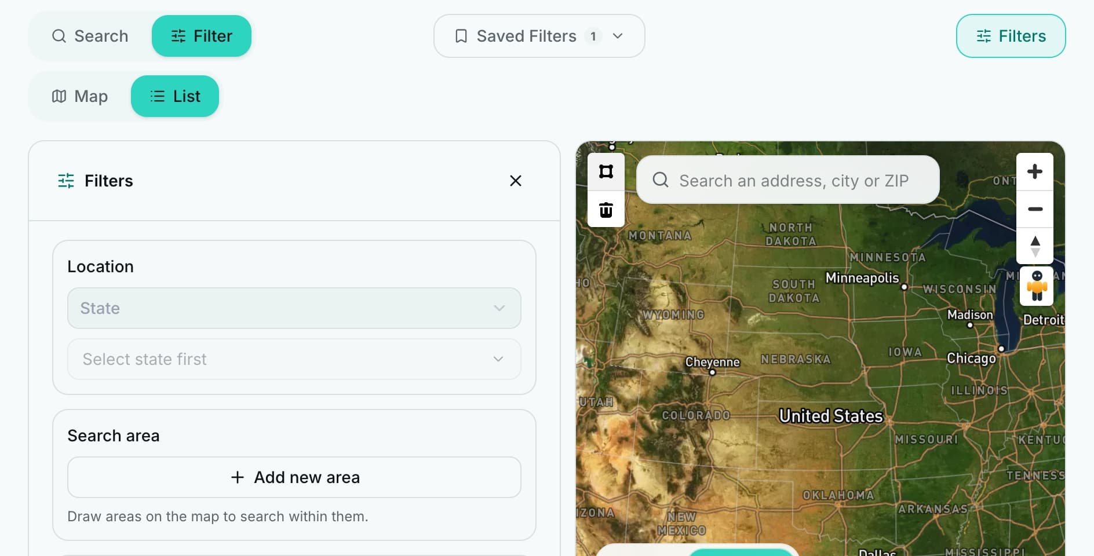Click the WISCONSIN label on map
This screenshot has width=1094, height=556.
coord(960,289)
